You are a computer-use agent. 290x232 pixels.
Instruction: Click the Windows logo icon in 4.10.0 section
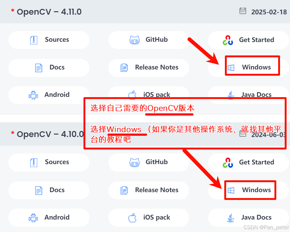click(x=231, y=190)
